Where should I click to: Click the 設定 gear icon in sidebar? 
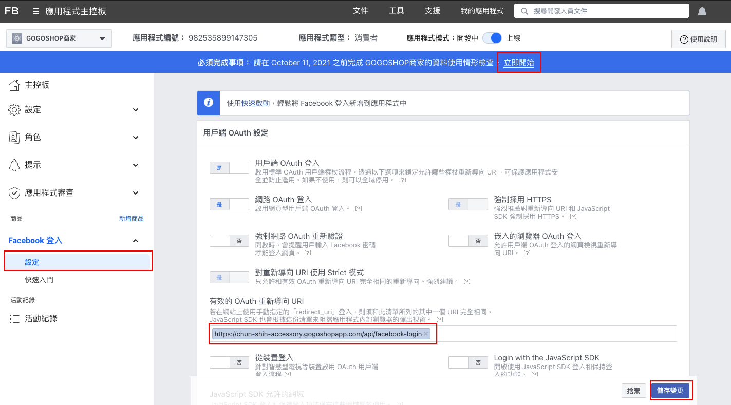pos(14,109)
